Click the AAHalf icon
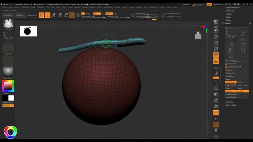Screen dimensions: 253x142 [216, 49]
